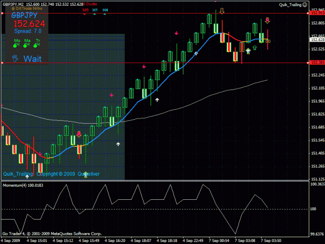Click the 7 Sep 03:50 time label
The image size is (325, 244).
coord(271,241)
